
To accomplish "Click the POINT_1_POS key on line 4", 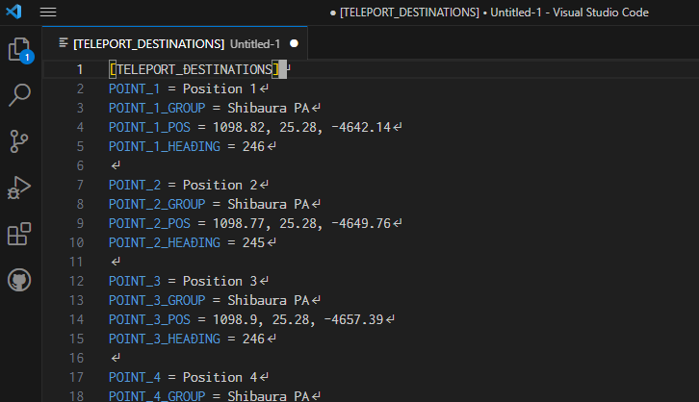I will click(x=149, y=127).
